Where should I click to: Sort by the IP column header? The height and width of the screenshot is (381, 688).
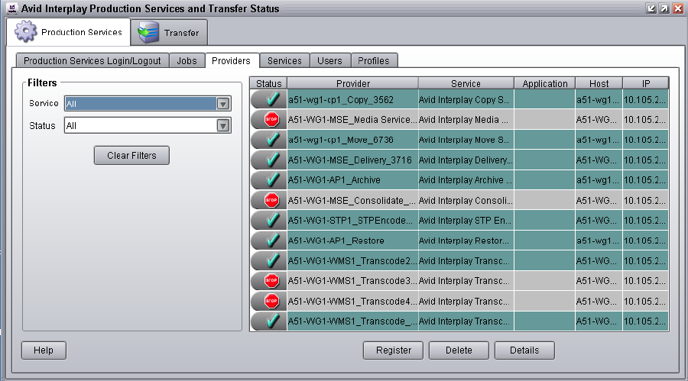pos(646,83)
